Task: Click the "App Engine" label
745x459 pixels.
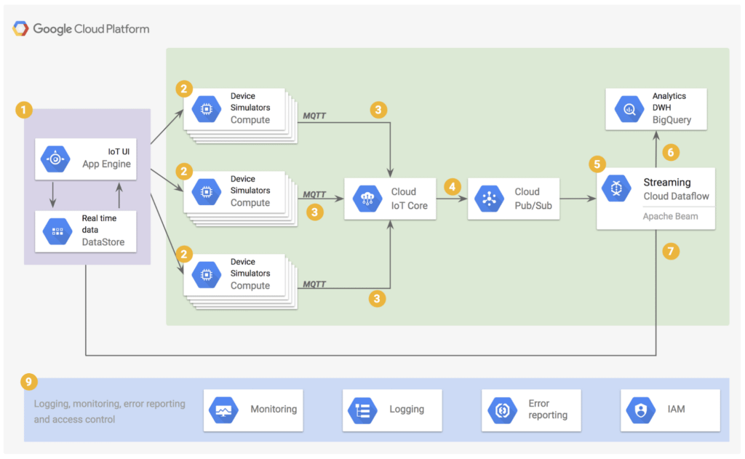Action: click(x=106, y=164)
